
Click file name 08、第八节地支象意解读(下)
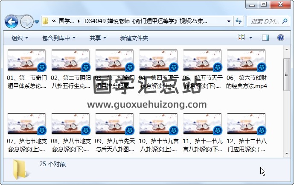pos(71,145)
